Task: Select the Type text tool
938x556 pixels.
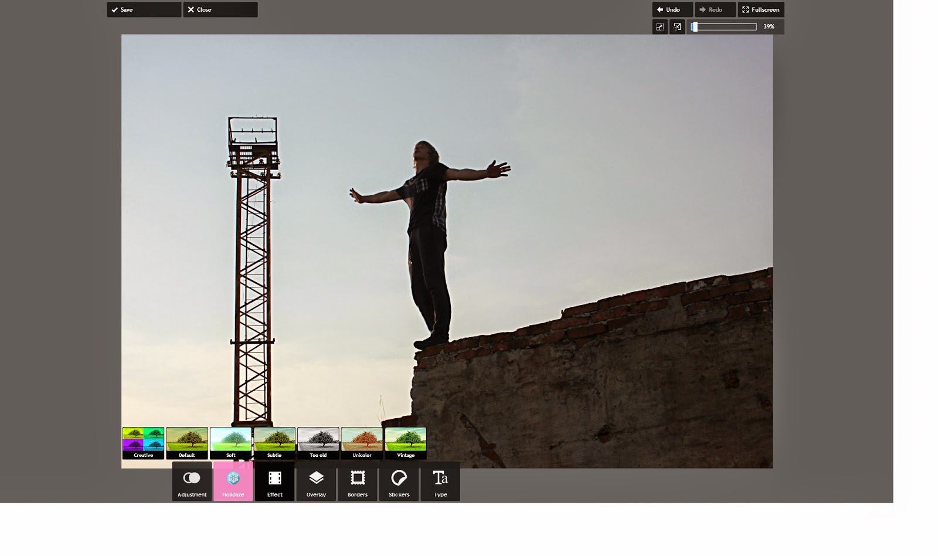Action: point(440,482)
